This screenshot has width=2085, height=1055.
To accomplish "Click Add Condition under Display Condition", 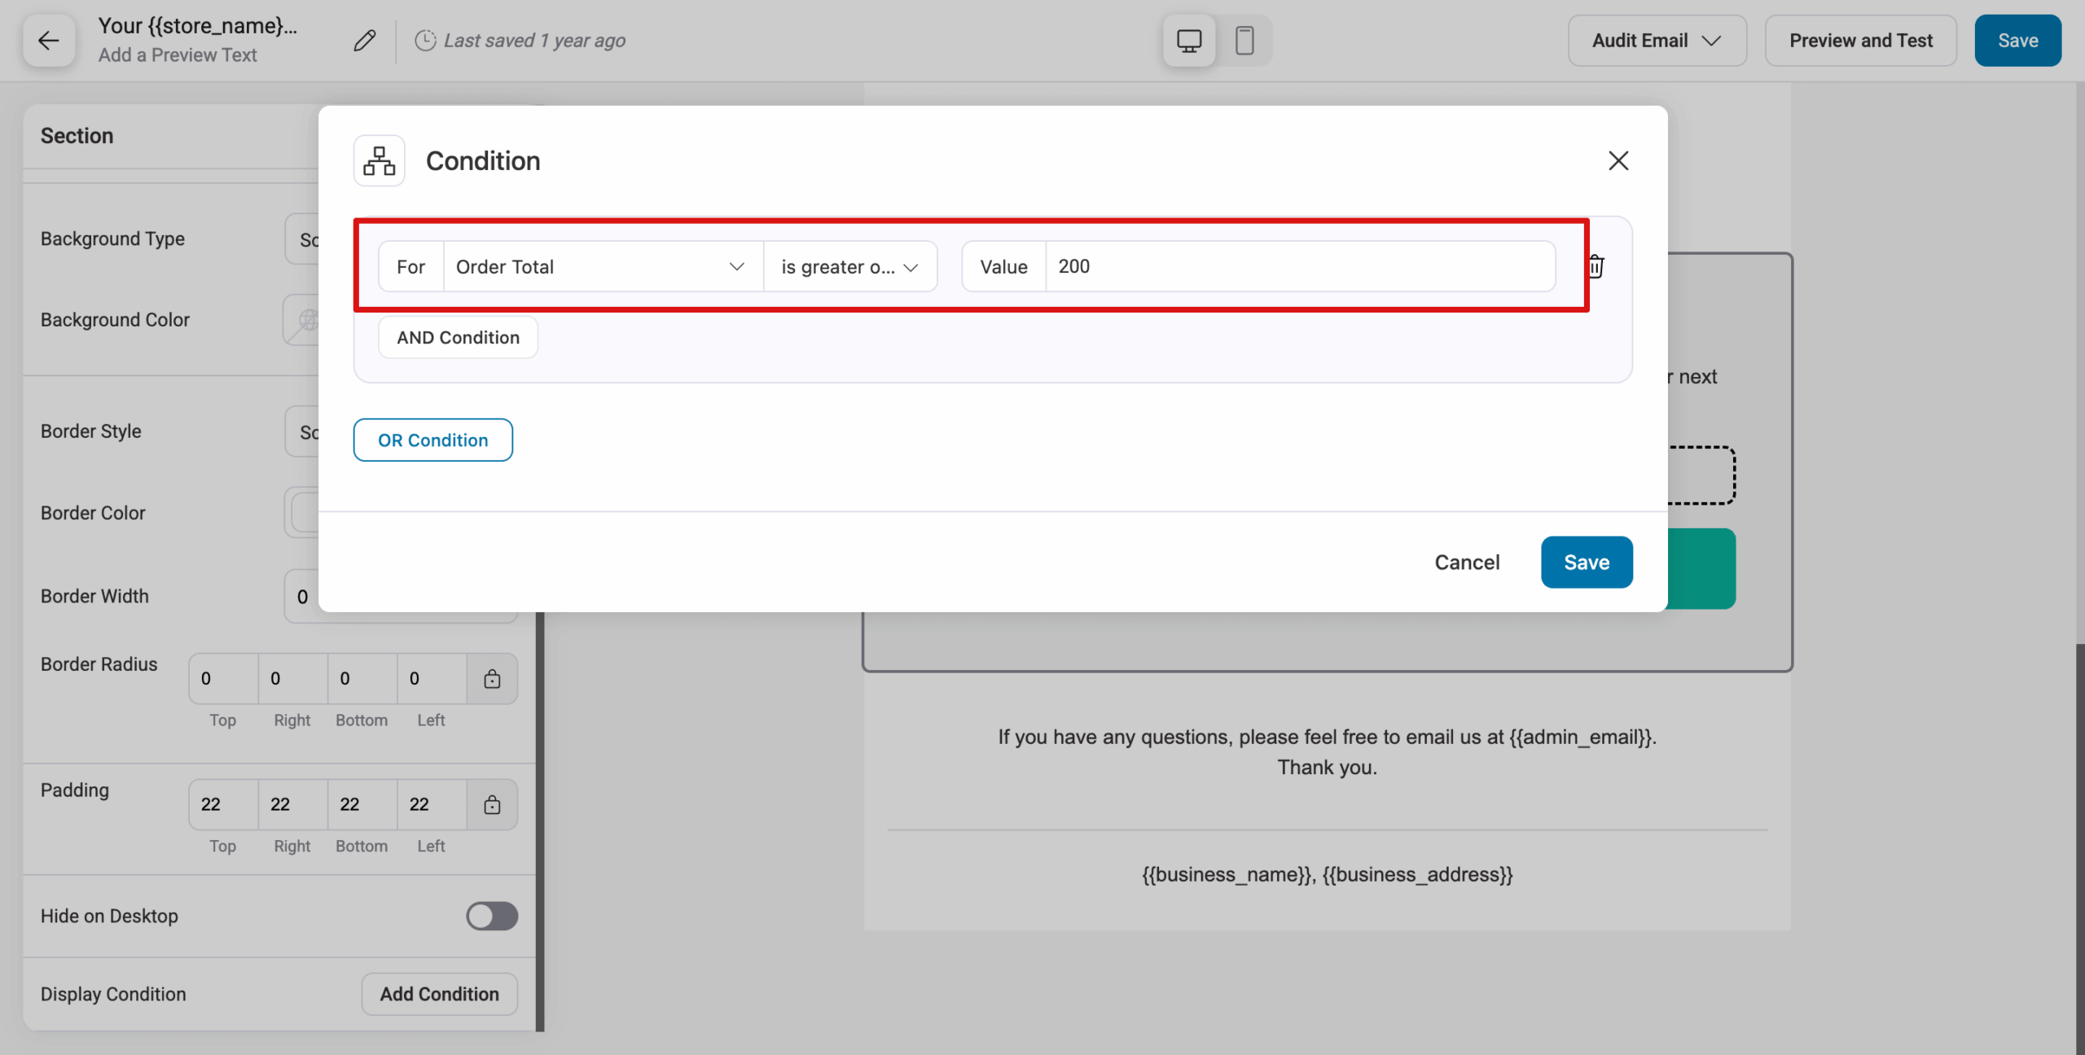I will [440, 994].
